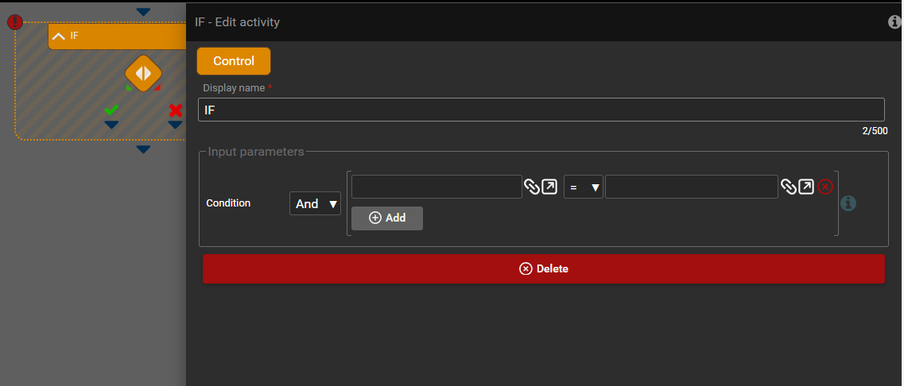Open expand editor for left condition operand
Viewport: 904px width, 386px height.
549,187
